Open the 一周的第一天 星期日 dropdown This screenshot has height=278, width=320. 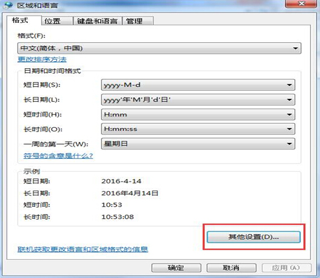pyautogui.click(x=198, y=144)
